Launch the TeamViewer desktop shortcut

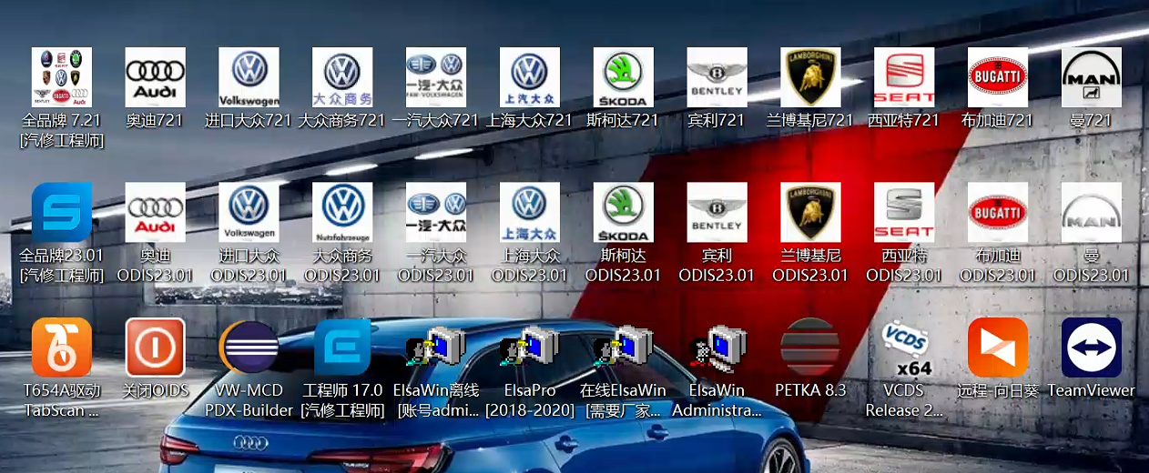pos(1092,347)
